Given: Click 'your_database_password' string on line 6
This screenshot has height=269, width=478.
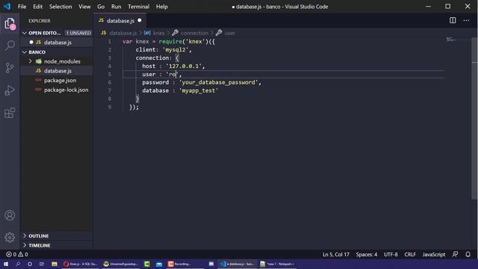Looking at the screenshot, I should [219, 82].
